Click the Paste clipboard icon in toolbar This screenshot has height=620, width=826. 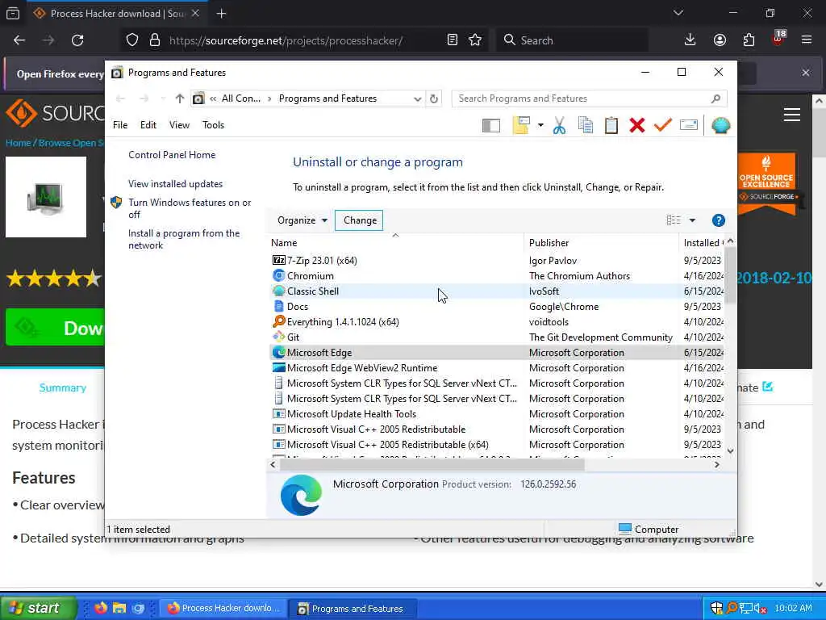point(611,125)
